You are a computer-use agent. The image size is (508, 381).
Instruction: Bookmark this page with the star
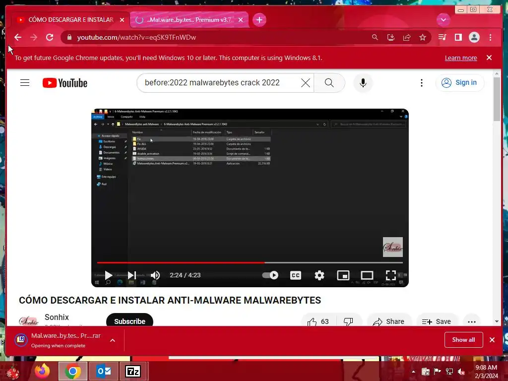[423, 37]
